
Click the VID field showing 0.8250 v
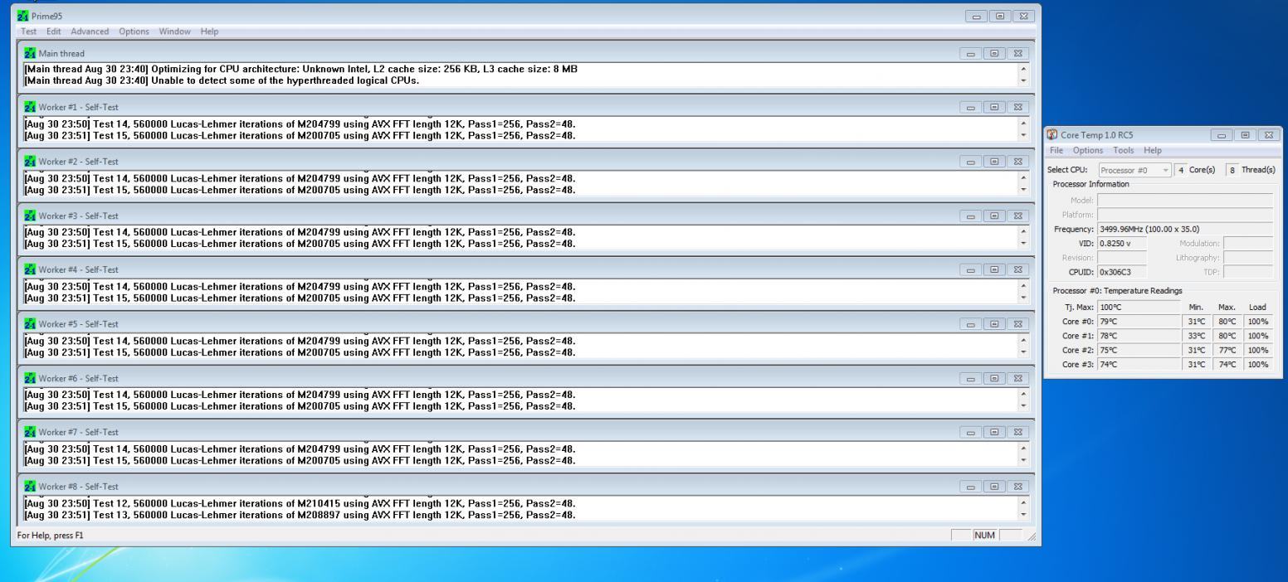click(1121, 243)
